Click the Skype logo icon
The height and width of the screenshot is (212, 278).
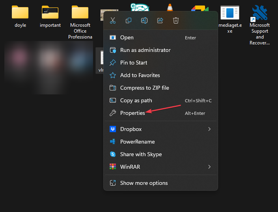pos(113,154)
